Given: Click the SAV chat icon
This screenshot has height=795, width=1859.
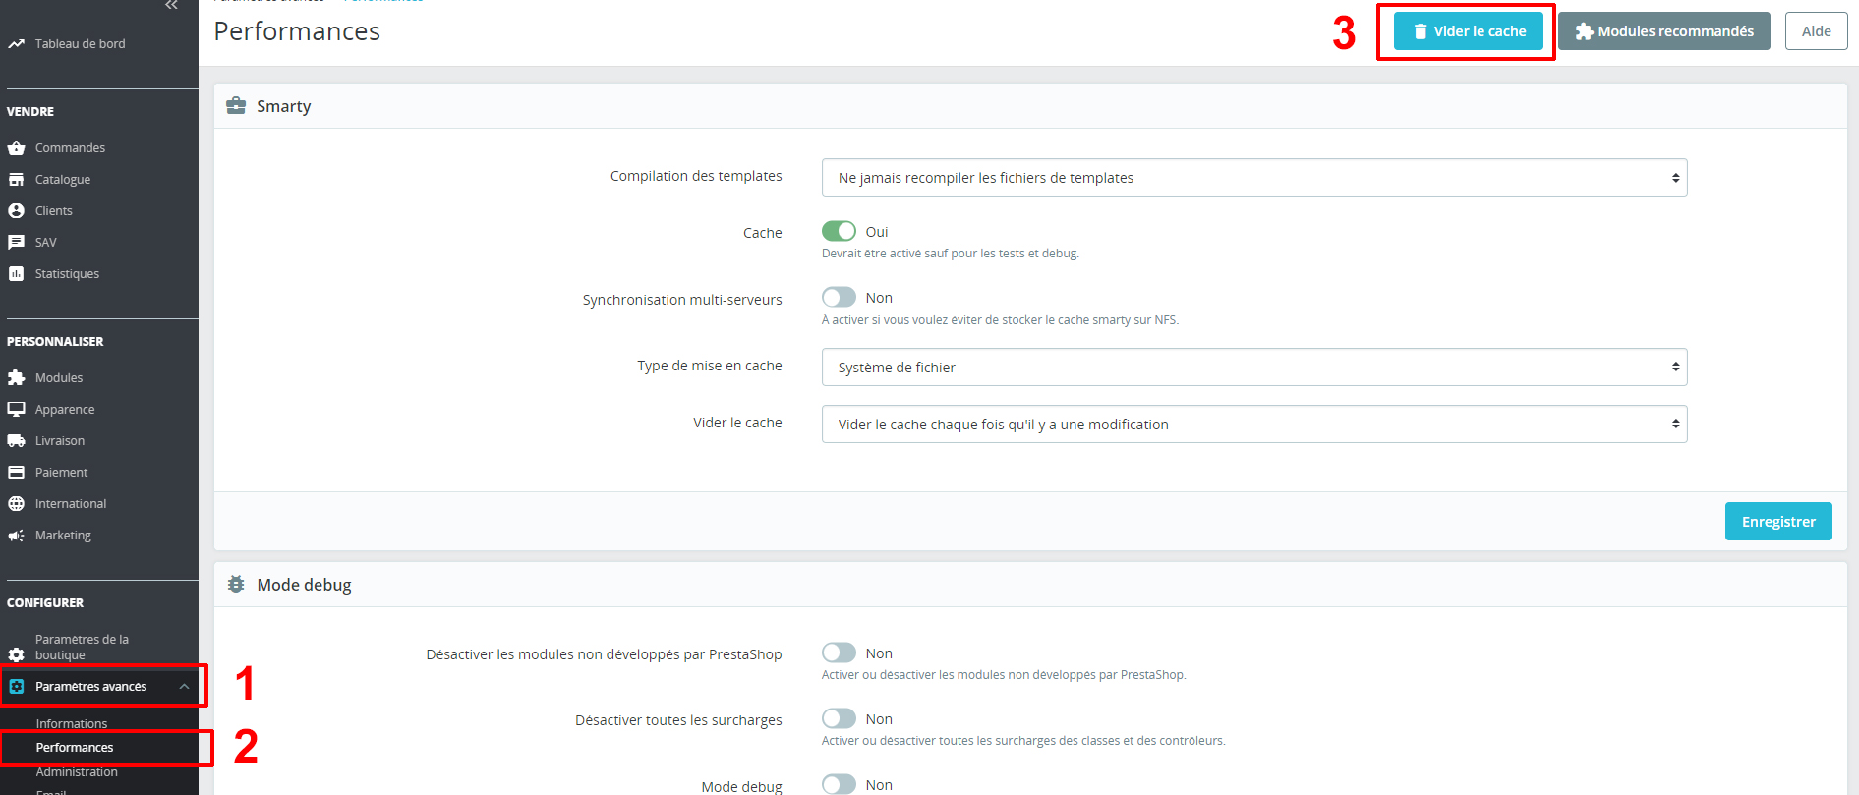Looking at the screenshot, I should click(x=16, y=243).
